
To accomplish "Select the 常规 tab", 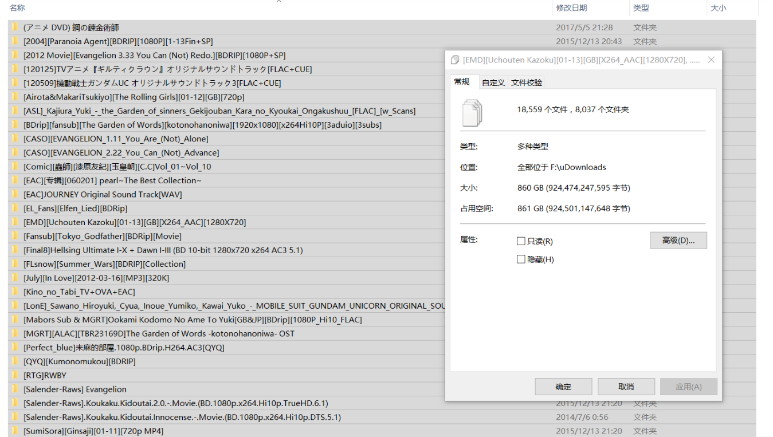I will (464, 82).
